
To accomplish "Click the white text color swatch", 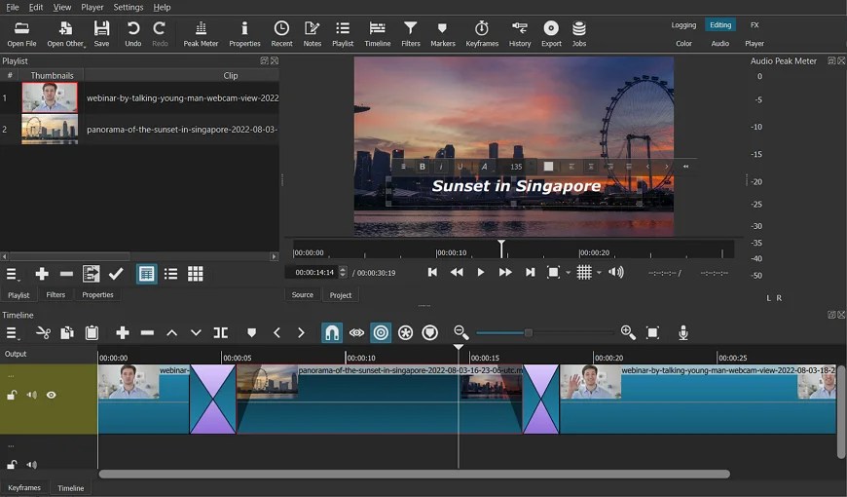I will pyautogui.click(x=548, y=167).
